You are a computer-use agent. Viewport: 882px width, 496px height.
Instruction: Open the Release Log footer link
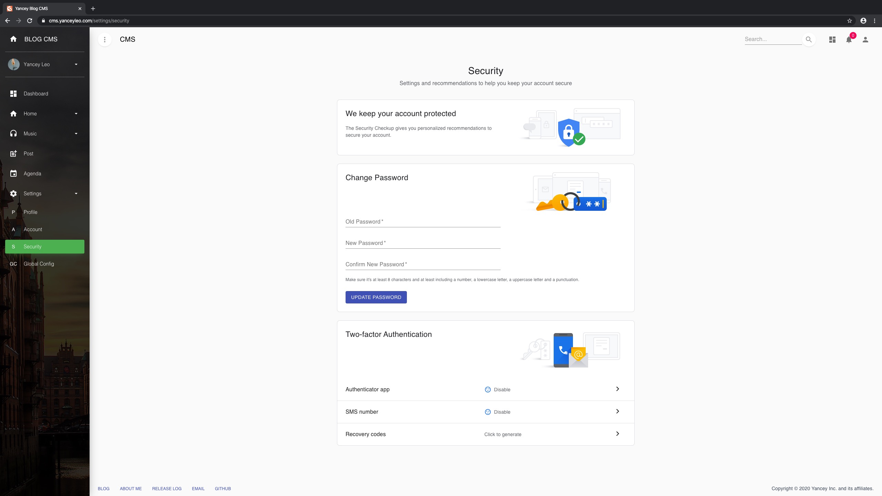(167, 488)
